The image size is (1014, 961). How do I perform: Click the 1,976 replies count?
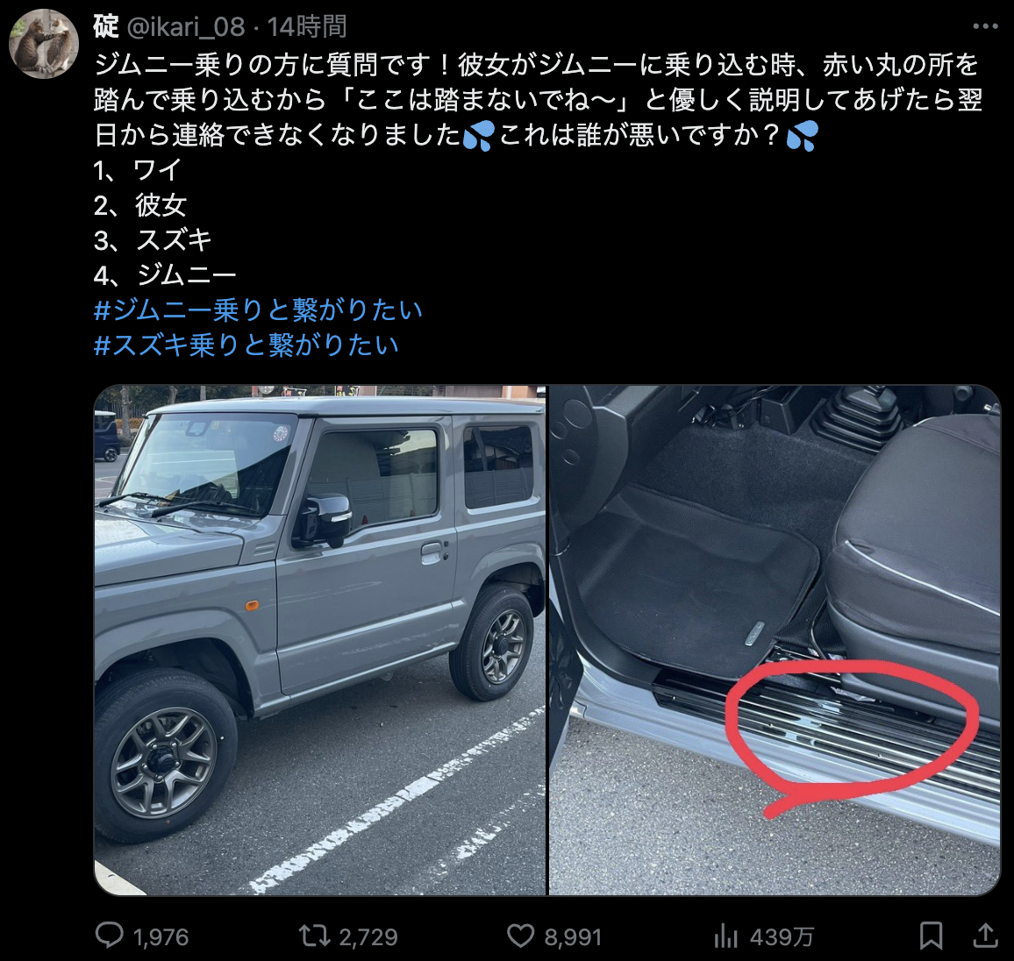coord(161,937)
